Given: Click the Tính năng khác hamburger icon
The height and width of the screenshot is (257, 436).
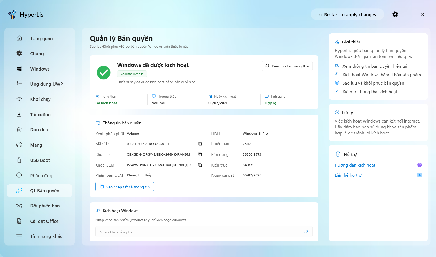Looking at the screenshot, I should (19, 236).
